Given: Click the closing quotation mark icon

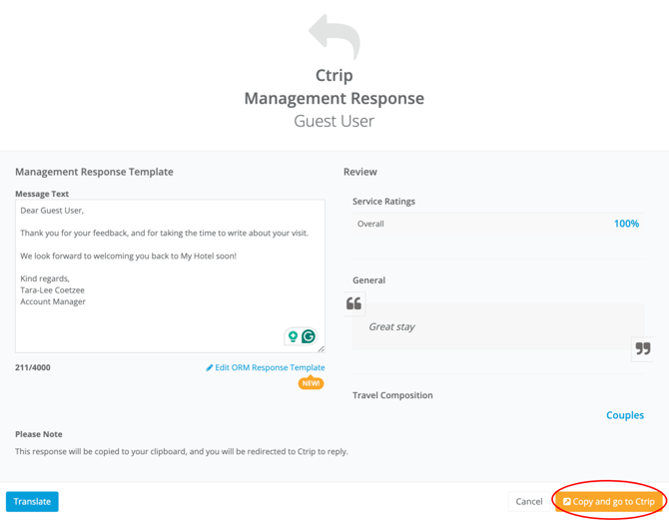Looking at the screenshot, I should click(642, 348).
